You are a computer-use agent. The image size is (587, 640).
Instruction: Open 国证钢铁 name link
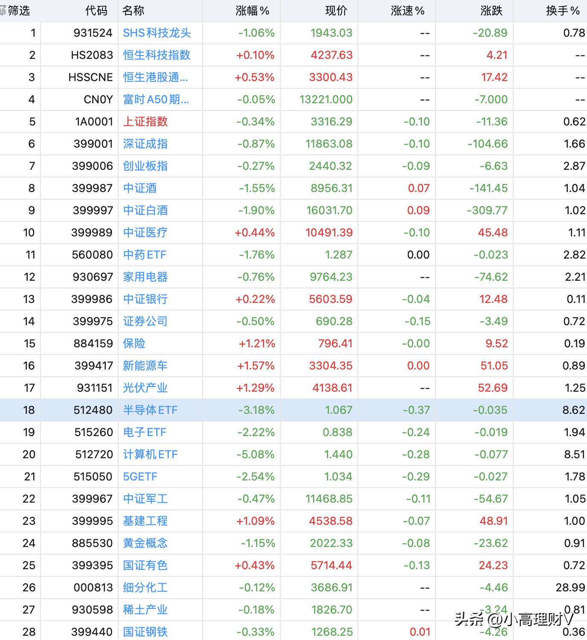pyautogui.click(x=145, y=632)
